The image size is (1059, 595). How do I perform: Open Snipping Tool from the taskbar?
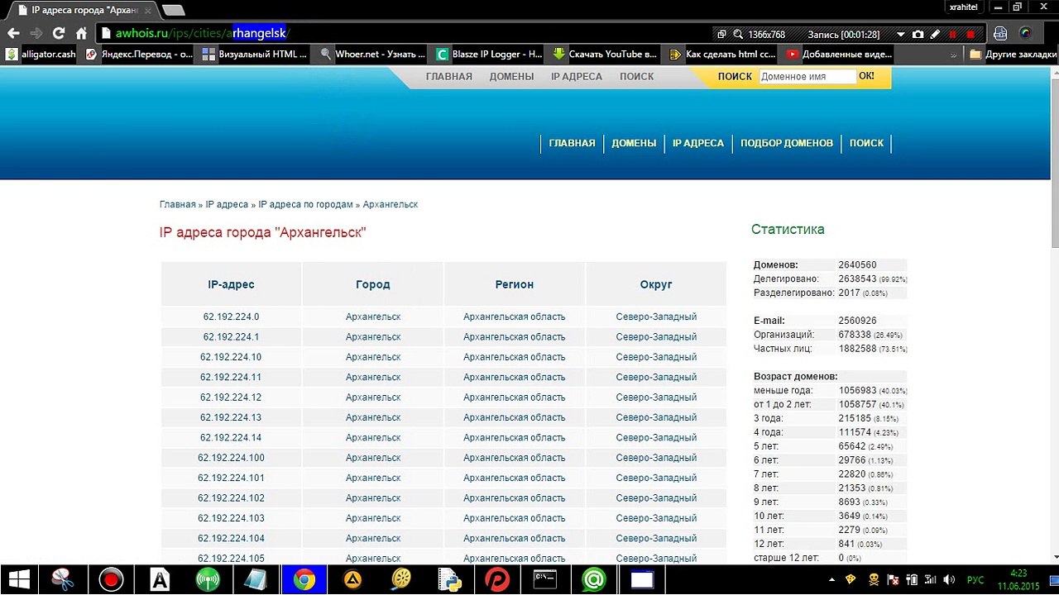[63, 580]
